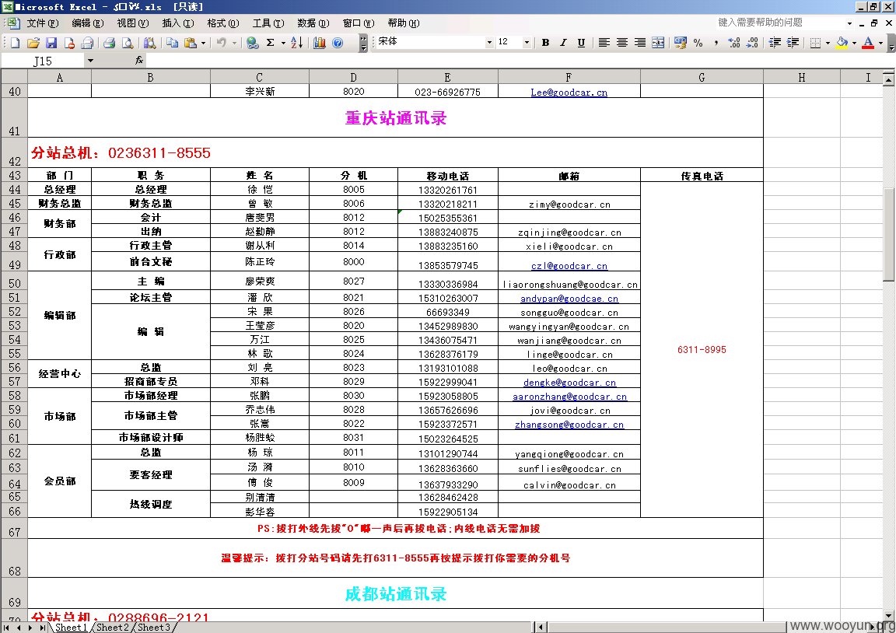Increase indent icon

(x=793, y=42)
